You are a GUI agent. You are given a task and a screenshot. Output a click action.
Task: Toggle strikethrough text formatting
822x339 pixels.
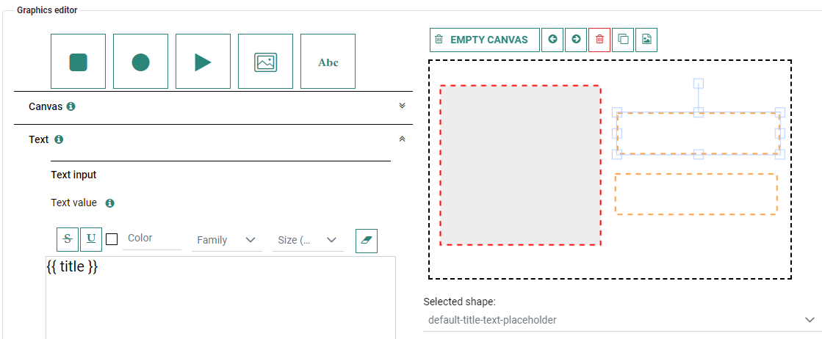(68, 238)
